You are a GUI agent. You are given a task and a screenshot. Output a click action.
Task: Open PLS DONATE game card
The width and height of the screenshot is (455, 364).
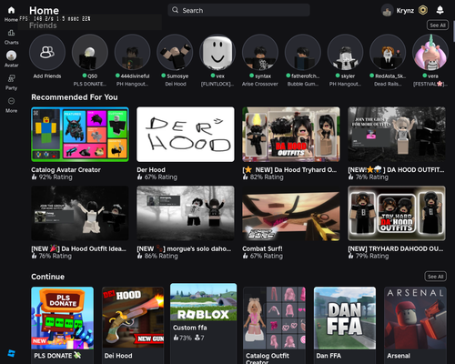(62, 325)
